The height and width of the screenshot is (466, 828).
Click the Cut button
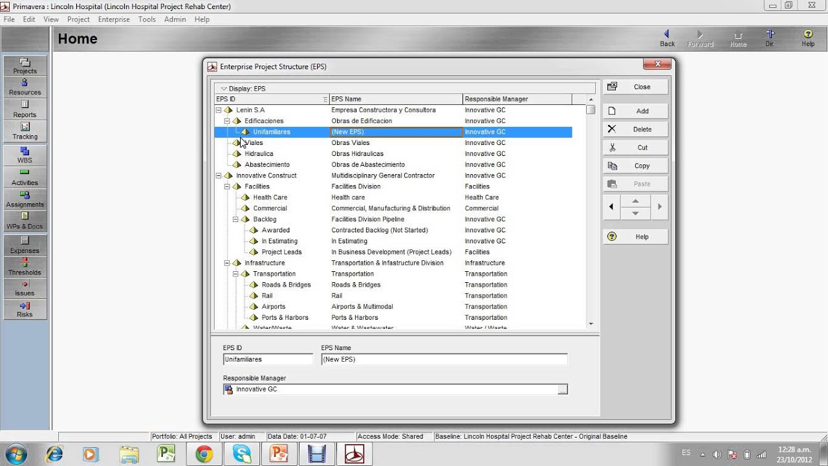pos(635,148)
